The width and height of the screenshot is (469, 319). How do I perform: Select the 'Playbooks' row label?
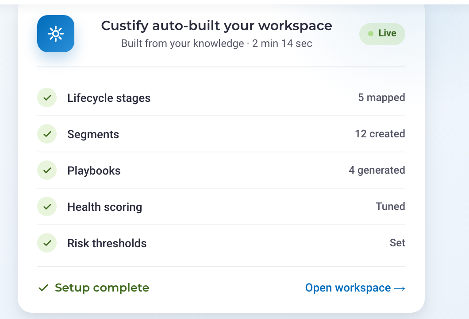pos(94,171)
